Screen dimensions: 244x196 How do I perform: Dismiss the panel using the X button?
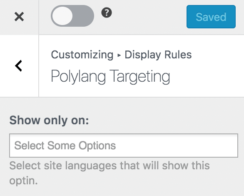pyautogui.click(x=19, y=17)
